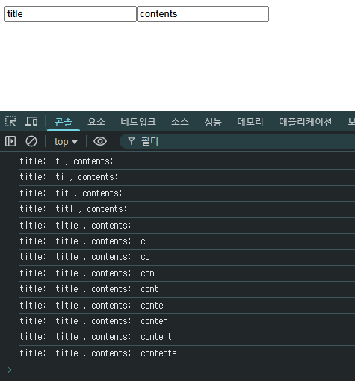Click the console prompt chevron
Screen dimensions: 355x381
(x=10, y=370)
